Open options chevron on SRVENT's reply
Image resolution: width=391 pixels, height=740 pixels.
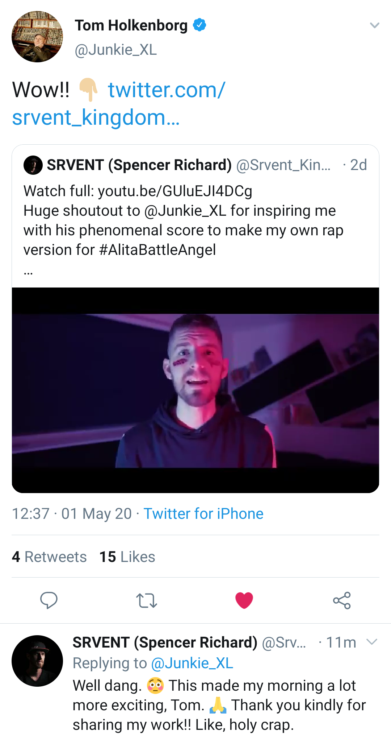(x=372, y=642)
